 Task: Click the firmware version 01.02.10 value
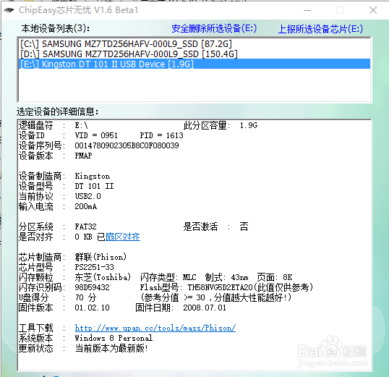tap(92, 308)
